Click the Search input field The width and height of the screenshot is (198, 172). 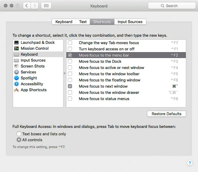(172, 6)
